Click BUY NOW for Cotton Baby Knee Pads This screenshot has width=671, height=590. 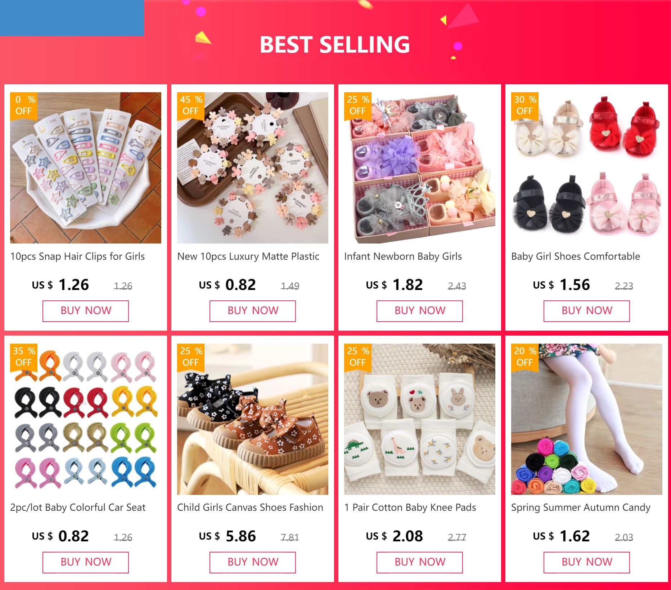[x=420, y=562]
